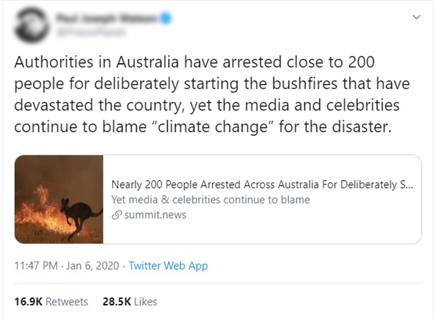Click the blurred profile avatar
Screen dimensions: 436x319
coord(31,26)
